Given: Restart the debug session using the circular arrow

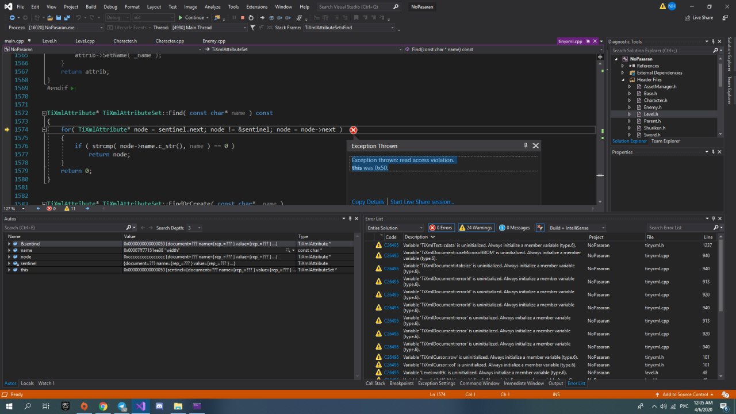Looking at the screenshot, I should (251, 18).
